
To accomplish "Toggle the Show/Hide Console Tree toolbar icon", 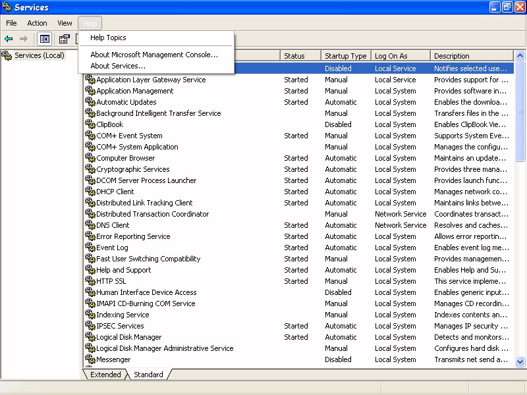I will click(44, 39).
